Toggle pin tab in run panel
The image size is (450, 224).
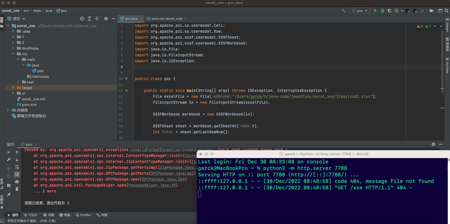point(9,195)
